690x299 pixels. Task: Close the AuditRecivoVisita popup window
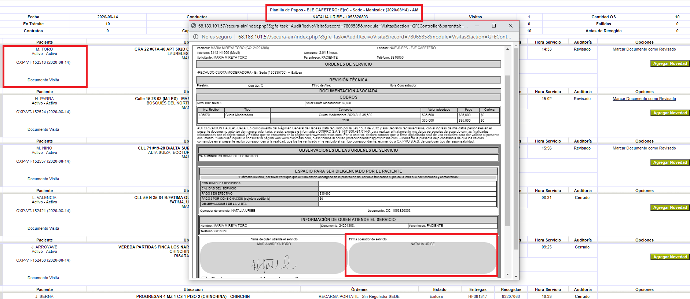(x=511, y=26)
